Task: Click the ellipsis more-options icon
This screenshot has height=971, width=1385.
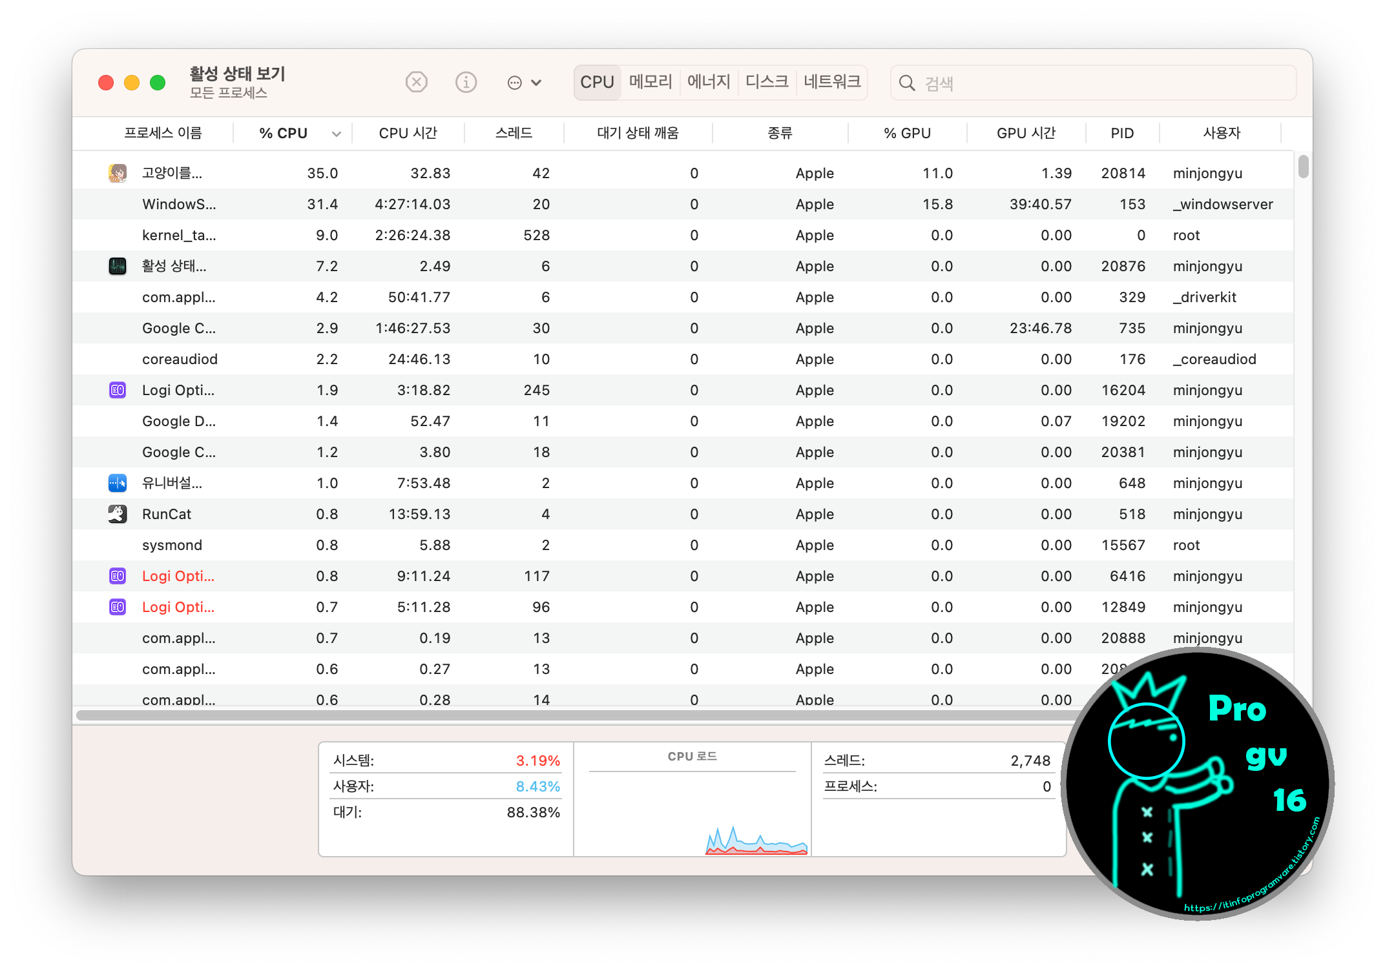Action: pos(514,83)
